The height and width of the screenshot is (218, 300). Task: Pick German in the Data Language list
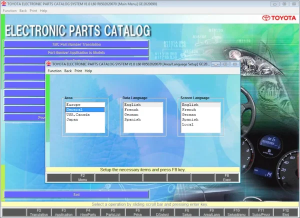[132, 115]
